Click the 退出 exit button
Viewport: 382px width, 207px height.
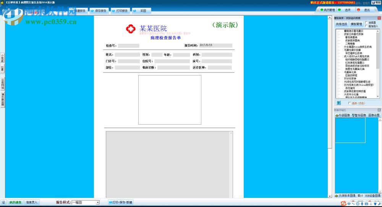pyautogui.click(x=365, y=10)
